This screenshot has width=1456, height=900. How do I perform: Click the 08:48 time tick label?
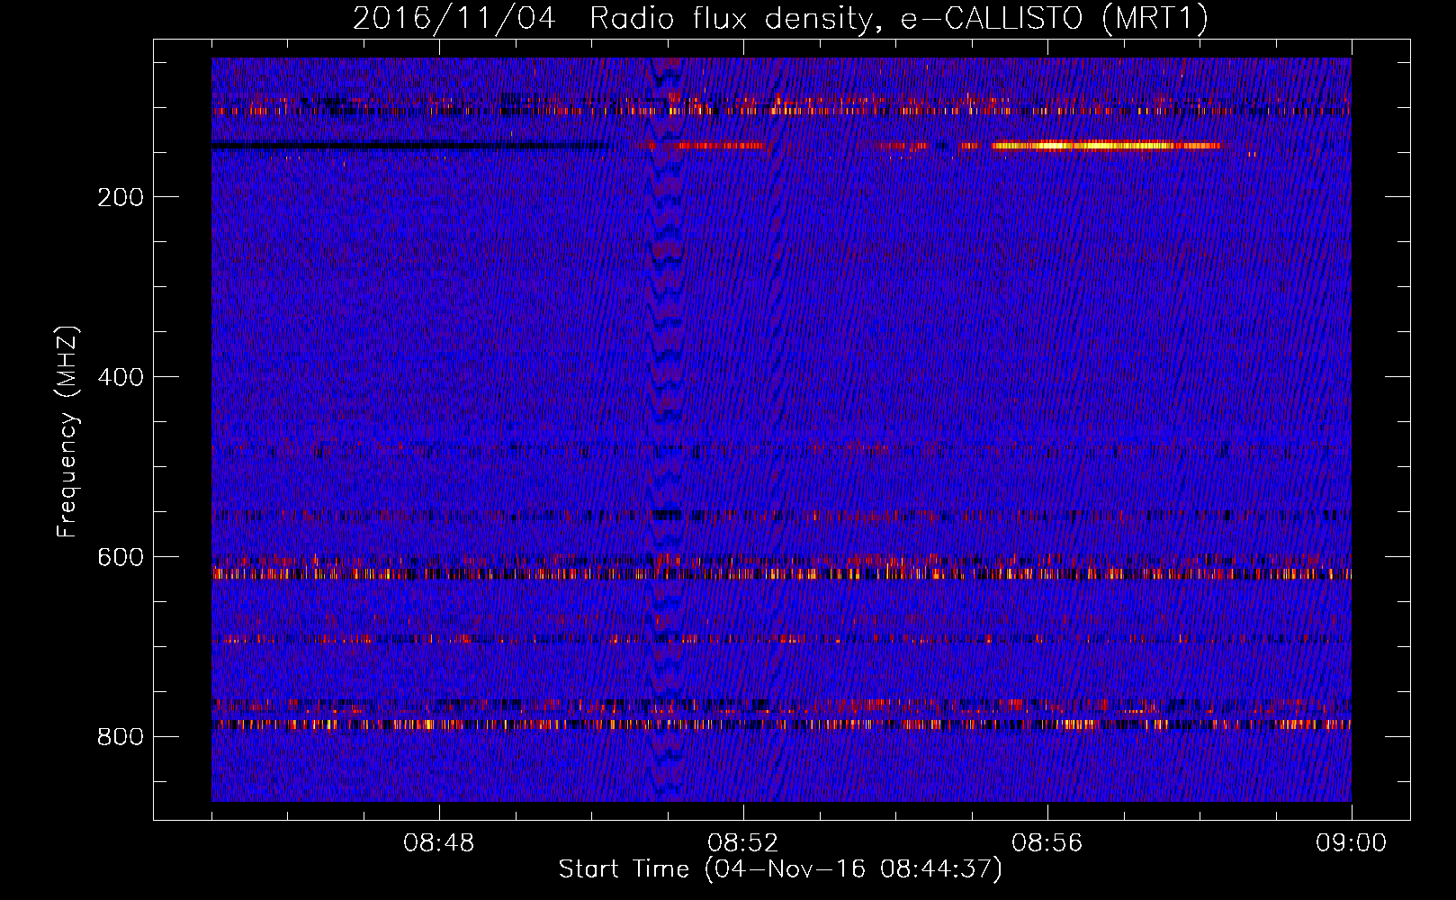(x=438, y=843)
